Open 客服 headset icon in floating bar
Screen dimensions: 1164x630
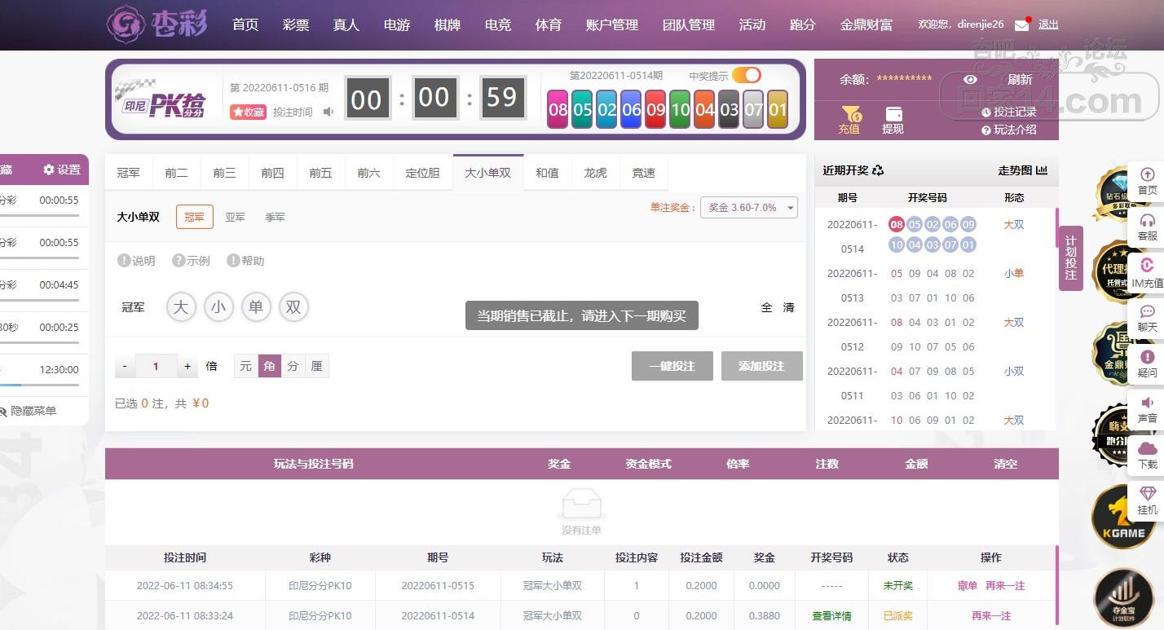[1147, 227]
